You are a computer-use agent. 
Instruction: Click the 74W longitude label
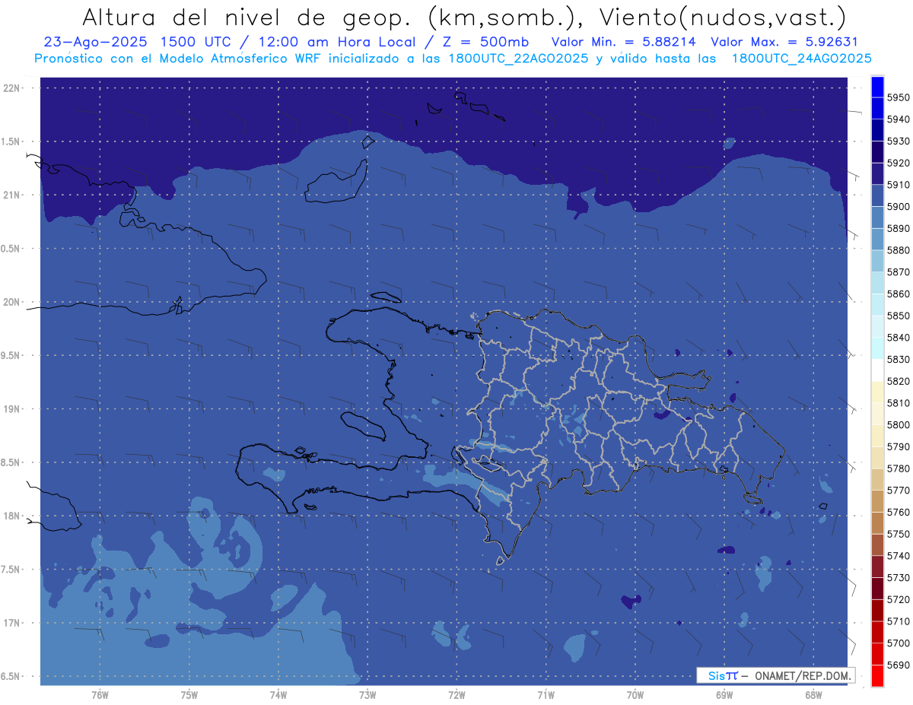pos(278,695)
